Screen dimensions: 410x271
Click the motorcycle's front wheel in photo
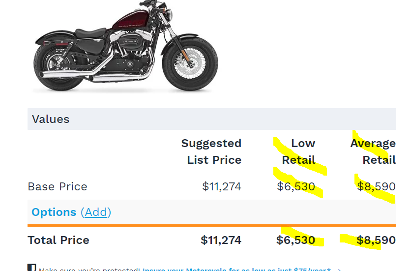190,64
